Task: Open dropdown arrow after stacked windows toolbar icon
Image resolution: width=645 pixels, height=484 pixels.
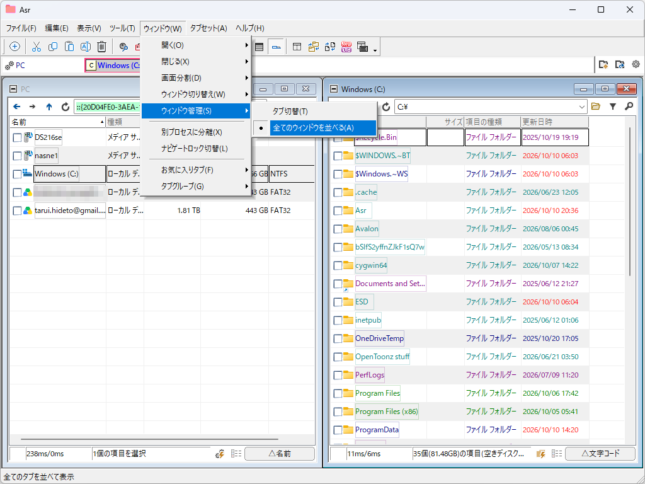Action: (375, 50)
